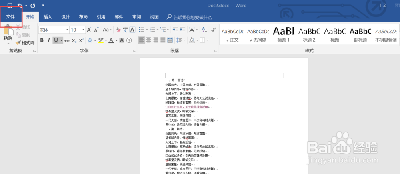The width and height of the screenshot is (400, 174).
Task: Click the Numbering list icon
Action: 152,30
